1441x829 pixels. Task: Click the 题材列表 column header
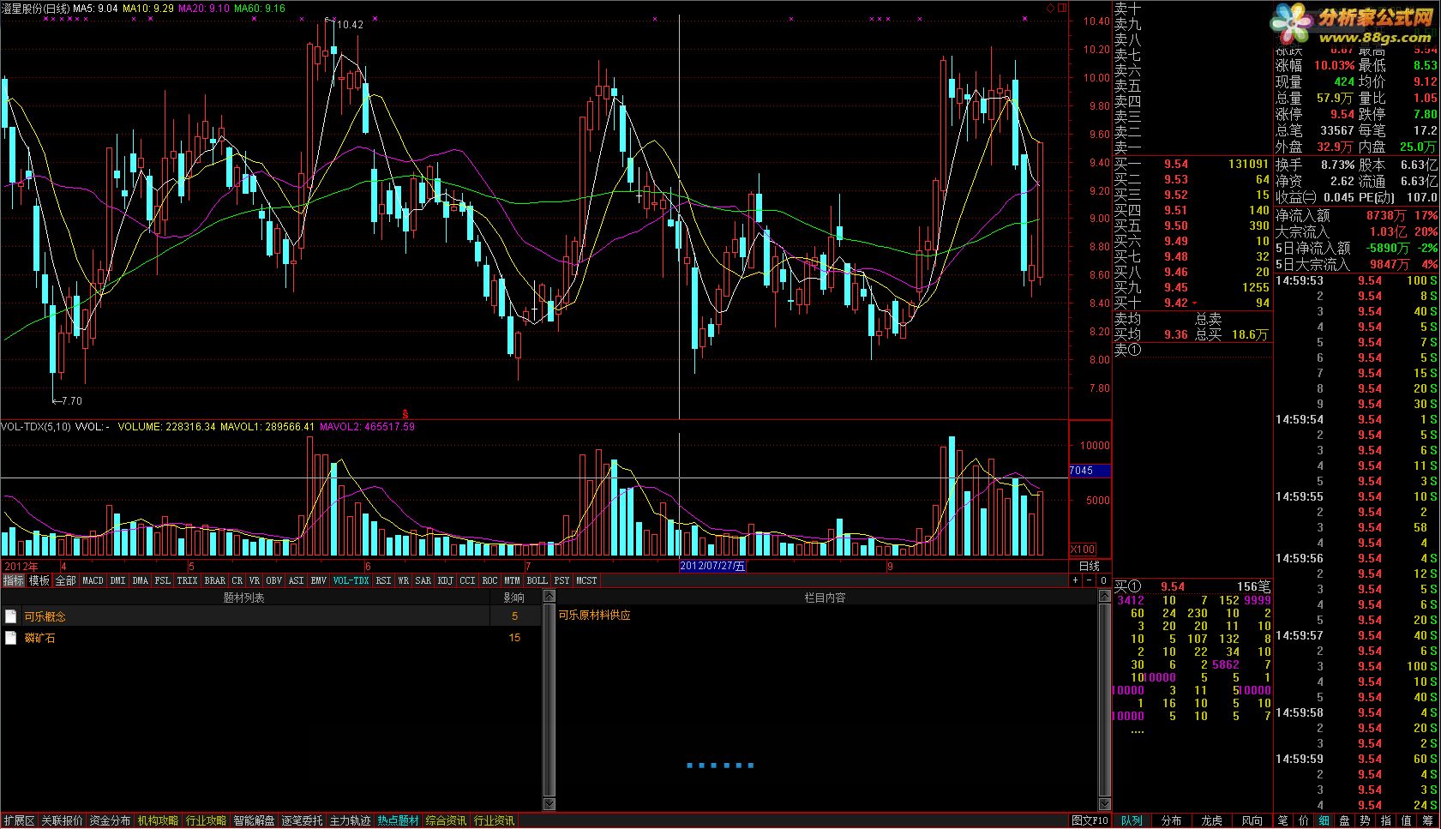244,598
